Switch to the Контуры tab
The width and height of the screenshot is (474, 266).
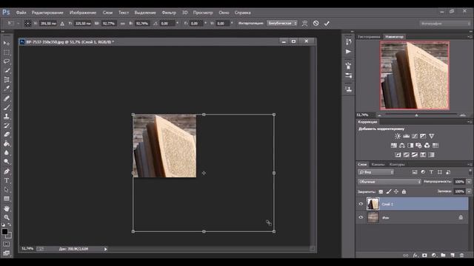click(x=397, y=164)
